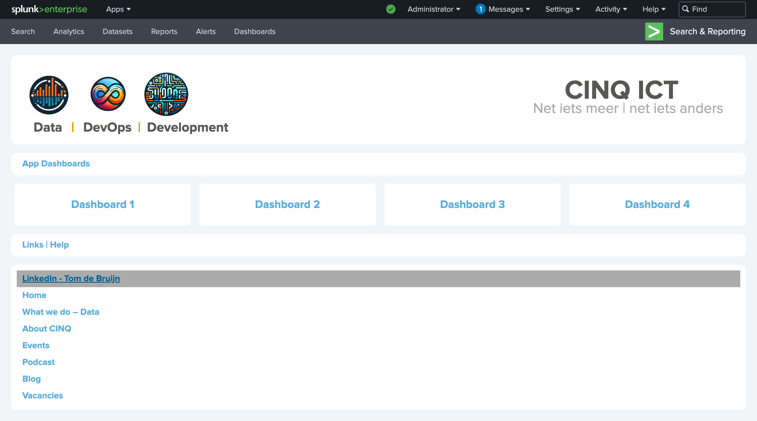Click the green health status checkmark icon
Screen dimensions: 757x421
(x=391, y=9)
